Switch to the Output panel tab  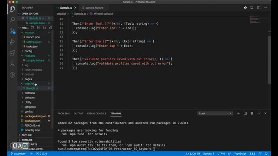click(78, 114)
